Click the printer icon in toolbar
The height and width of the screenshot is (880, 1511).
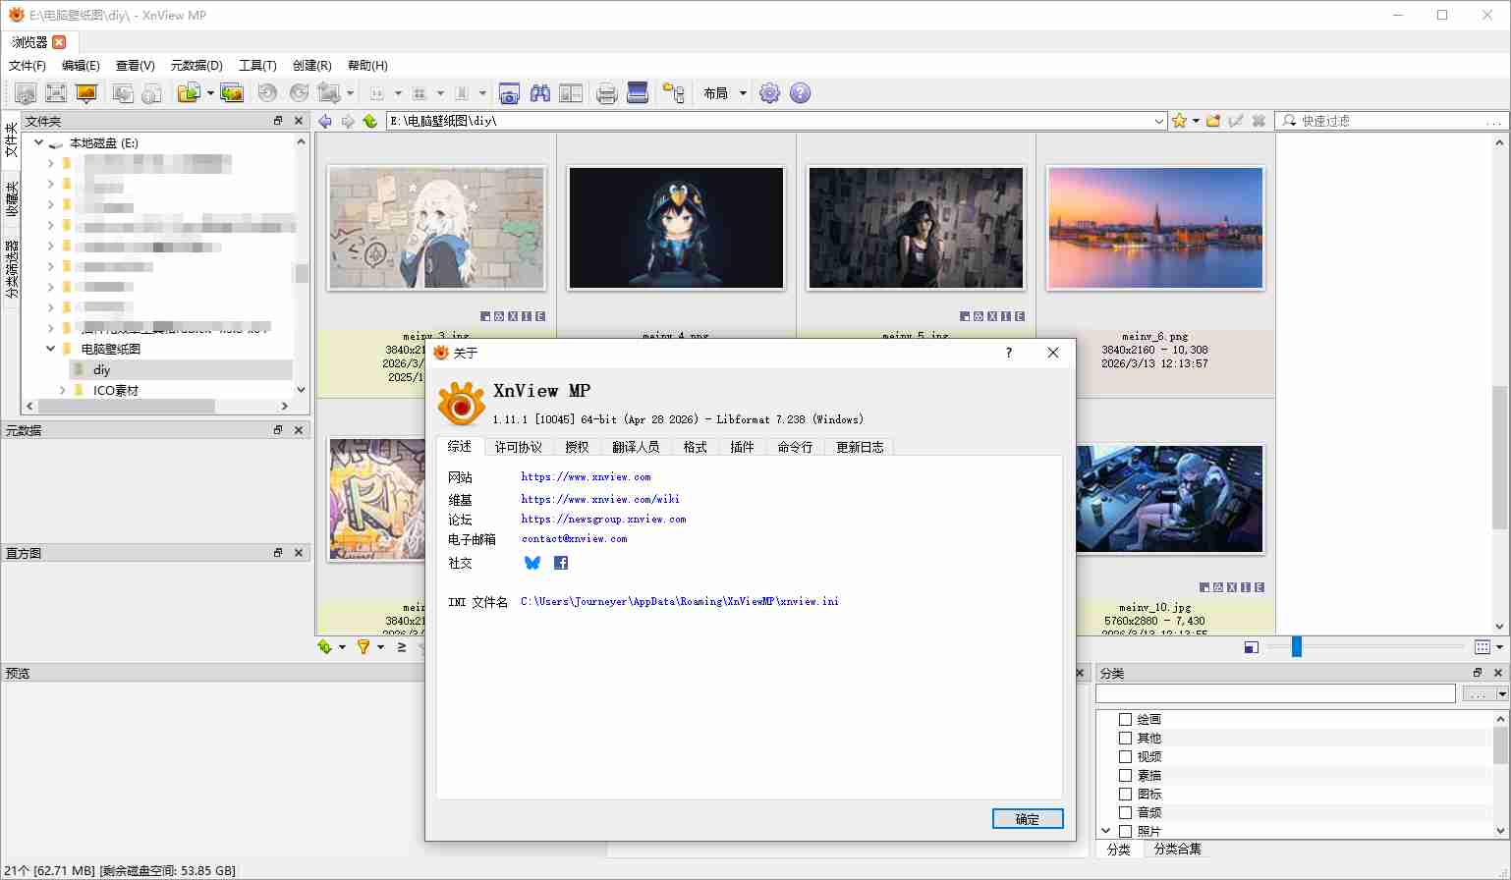click(606, 93)
